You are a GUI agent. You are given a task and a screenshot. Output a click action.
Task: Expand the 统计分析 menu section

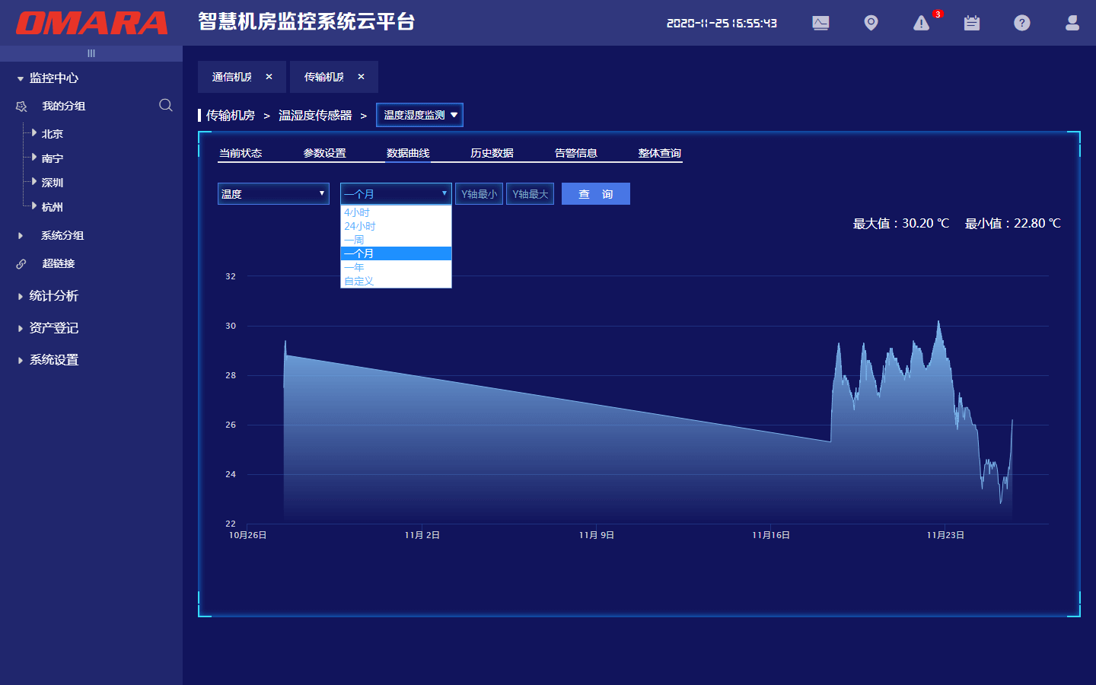(x=53, y=296)
